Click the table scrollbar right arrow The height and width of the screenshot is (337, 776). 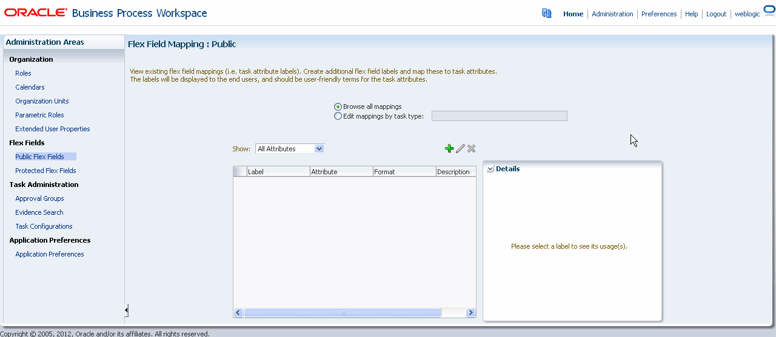click(x=470, y=313)
